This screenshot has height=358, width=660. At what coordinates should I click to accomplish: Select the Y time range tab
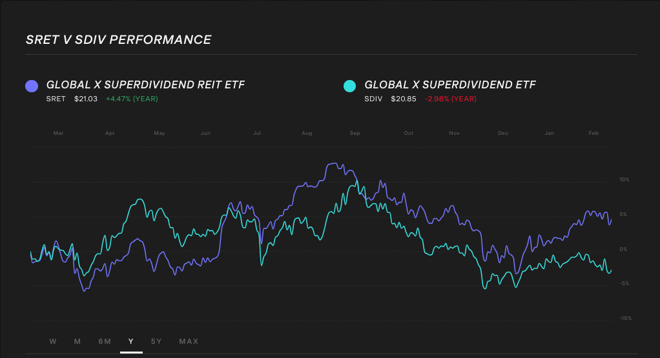[131, 341]
